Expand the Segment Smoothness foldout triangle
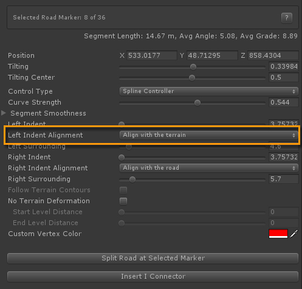 (4, 113)
